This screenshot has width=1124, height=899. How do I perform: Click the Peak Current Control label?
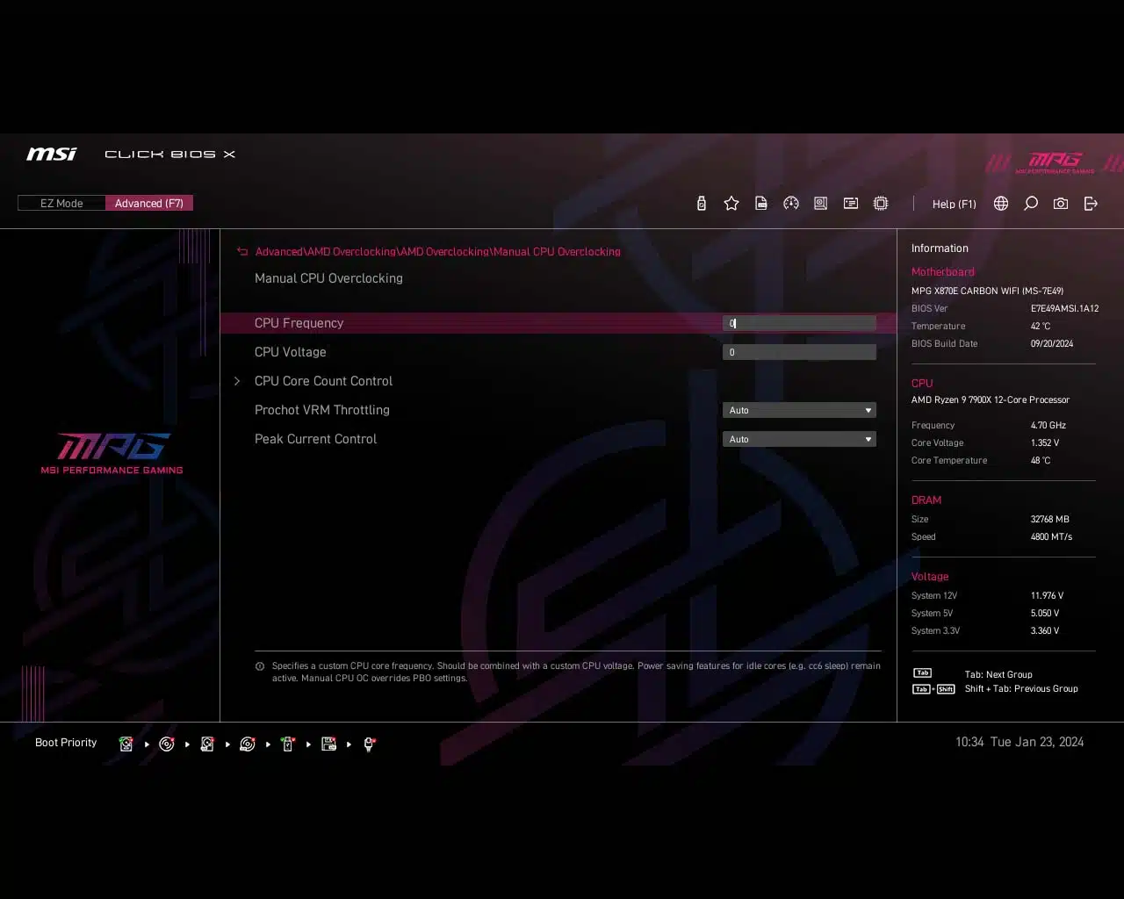coord(316,439)
